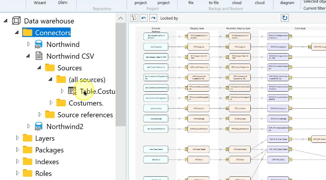Select the dbo.Orders source node
The width and height of the screenshot is (326, 180).
point(156,160)
